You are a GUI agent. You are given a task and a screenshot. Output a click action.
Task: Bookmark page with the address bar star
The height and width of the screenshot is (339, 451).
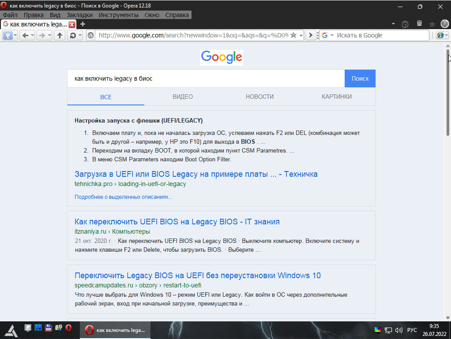(293, 35)
